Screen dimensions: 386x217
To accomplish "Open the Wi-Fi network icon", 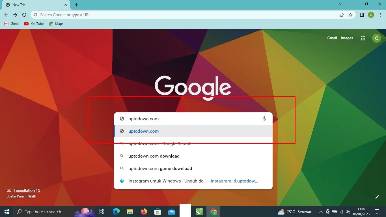I will [342, 212].
